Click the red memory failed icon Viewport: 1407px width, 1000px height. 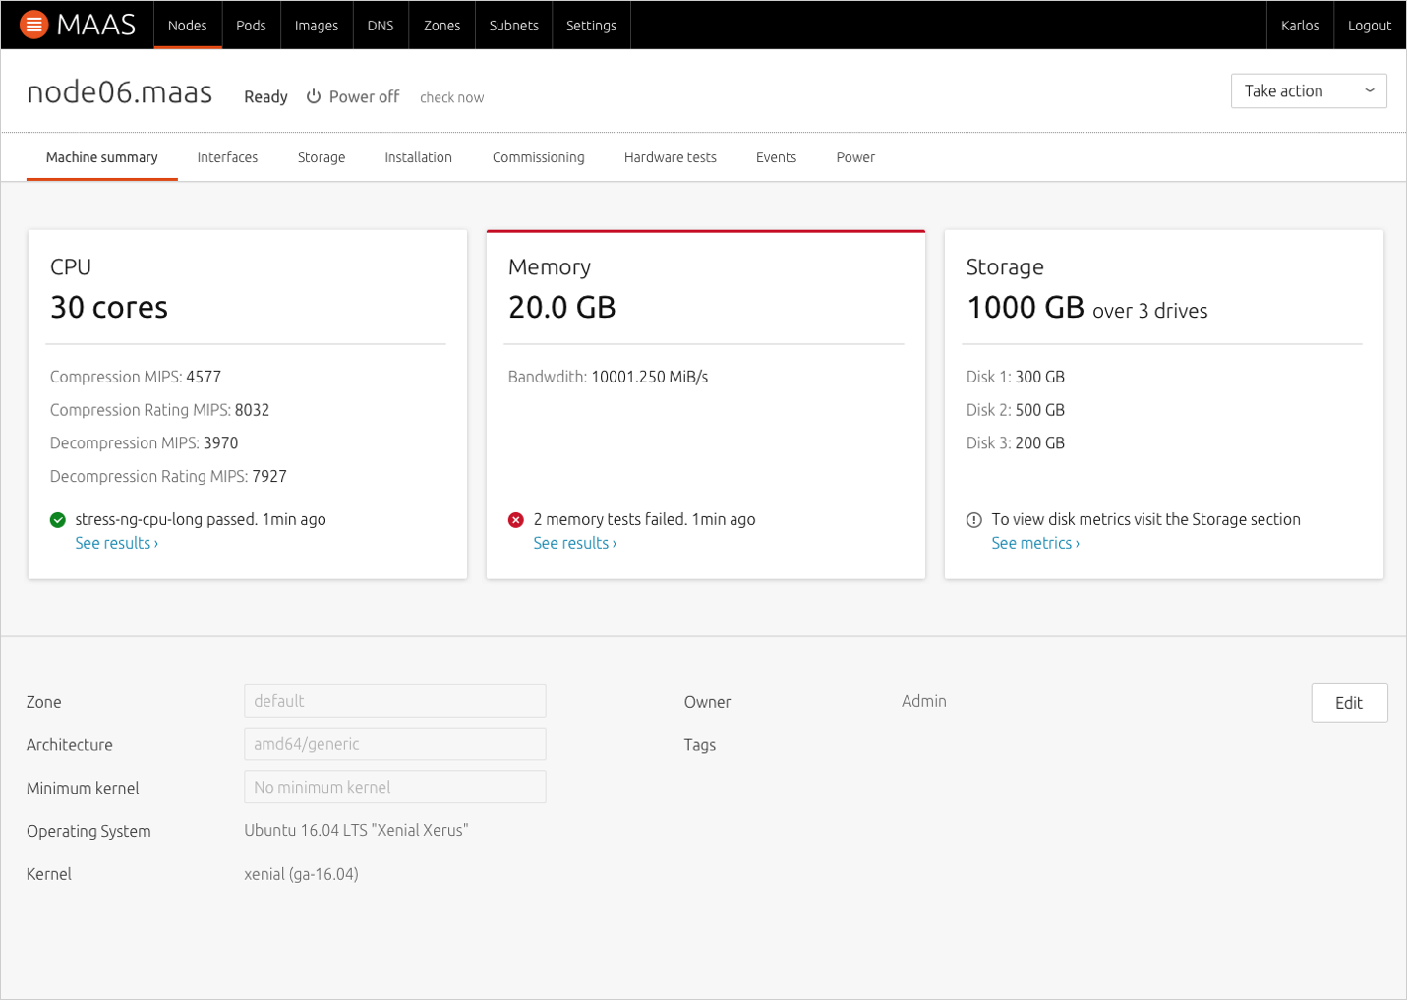click(516, 520)
